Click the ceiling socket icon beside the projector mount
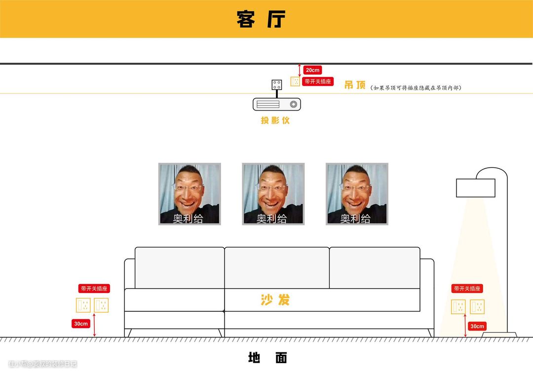The height and width of the screenshot is (377, 533). (x=295, y=81)
